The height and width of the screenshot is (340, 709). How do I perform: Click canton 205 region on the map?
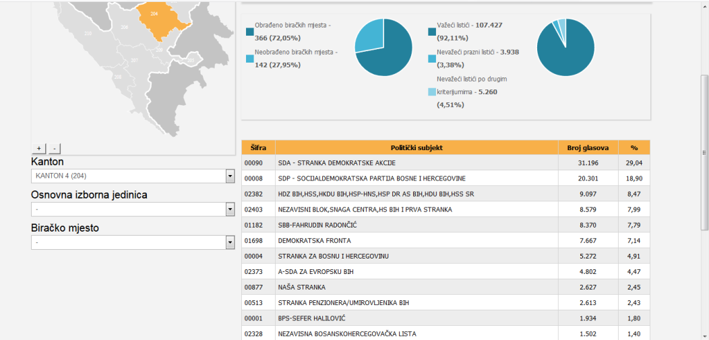pyautogui.click(x=190, y=60)
